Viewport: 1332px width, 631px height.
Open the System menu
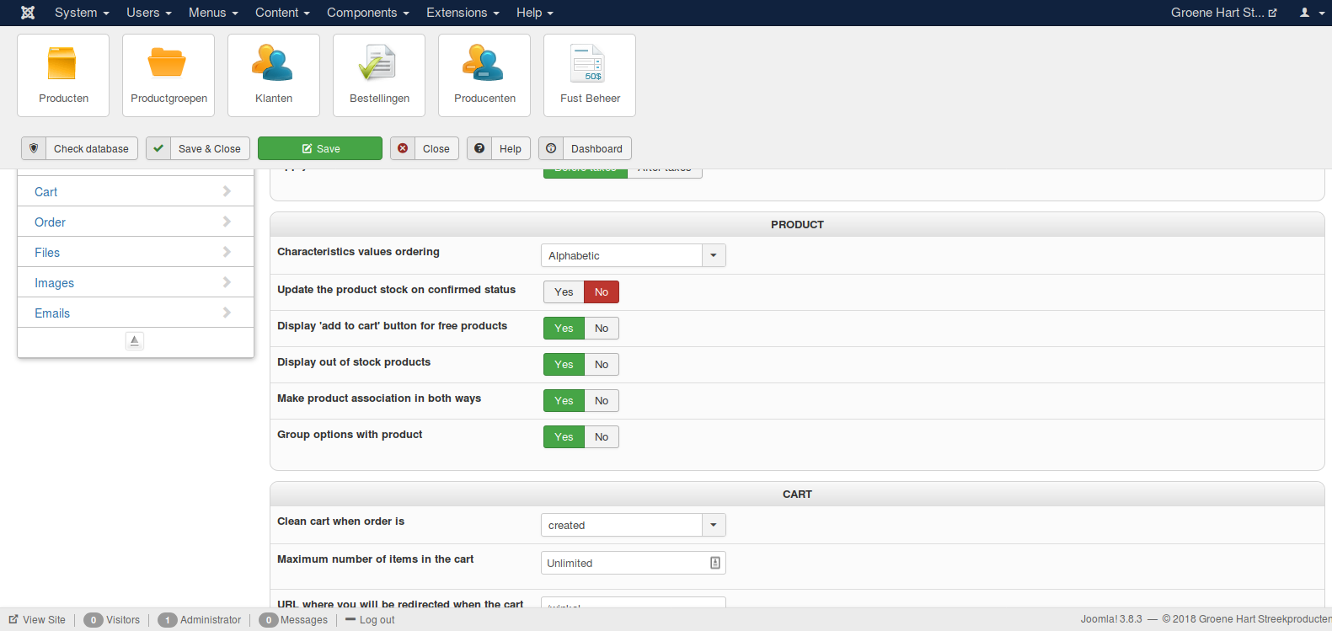(82, 13)
